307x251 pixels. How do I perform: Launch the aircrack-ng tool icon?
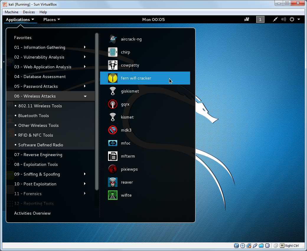tap(113, 39)
